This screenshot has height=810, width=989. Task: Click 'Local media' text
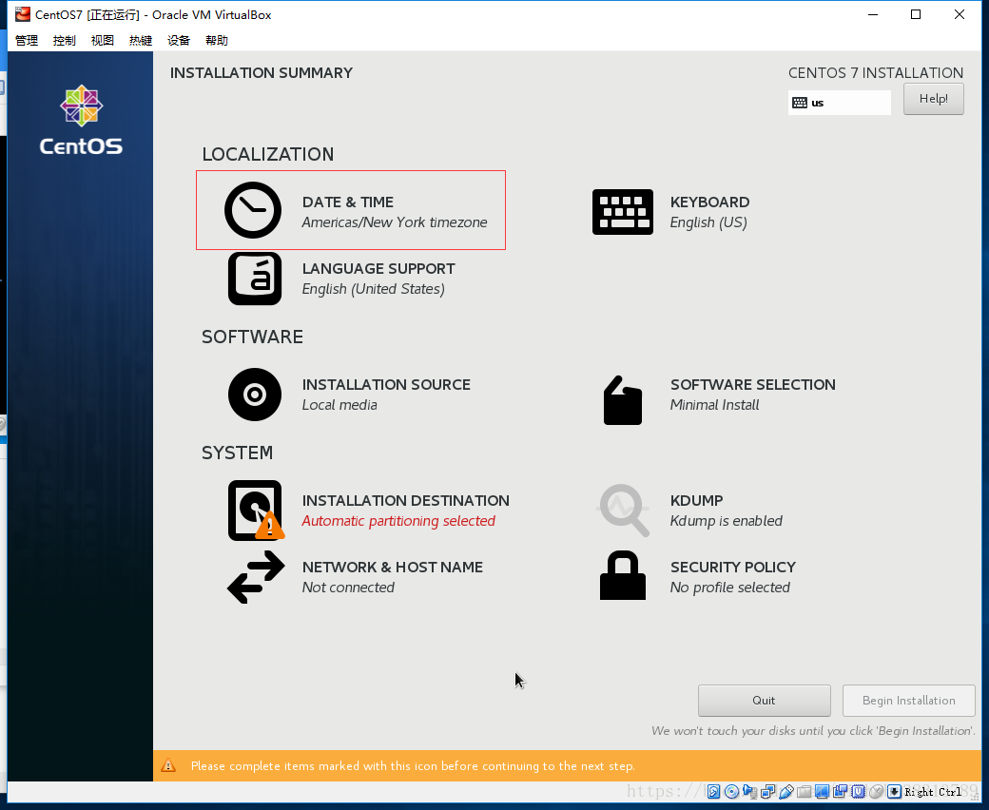[x=339, y=405]
